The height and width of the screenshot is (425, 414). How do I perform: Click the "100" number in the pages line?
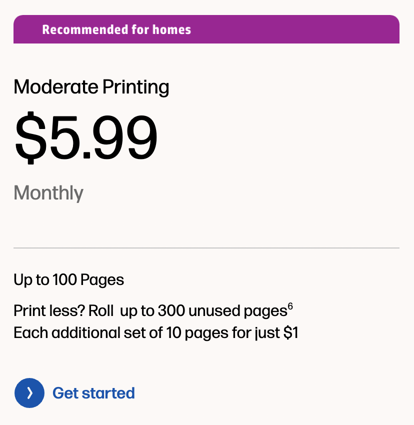[x=63, y=280]
